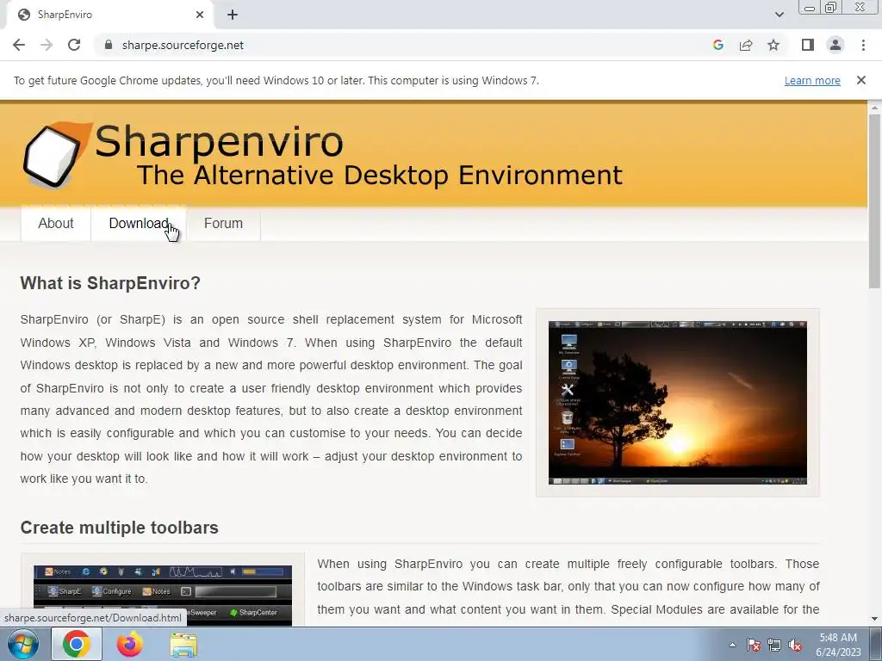Close the SharpEnviro browser tab
Image resolution: width=882 pixels, height=661 pixels.
200,15
